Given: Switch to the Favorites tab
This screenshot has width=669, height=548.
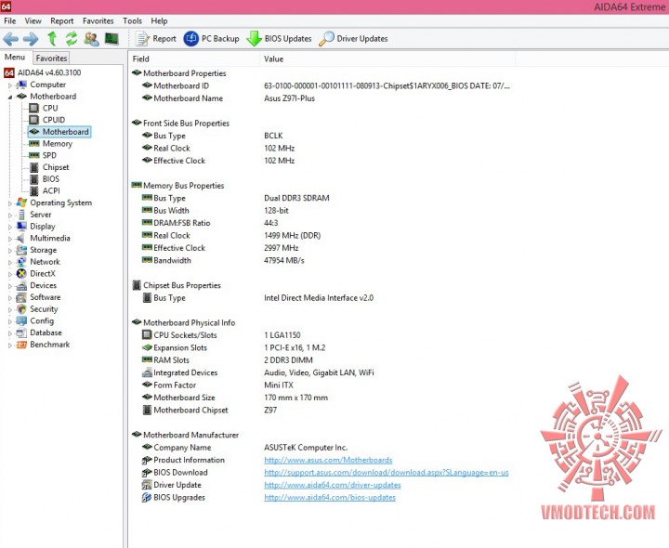Looking at the screenshot, I should point(51,58).
